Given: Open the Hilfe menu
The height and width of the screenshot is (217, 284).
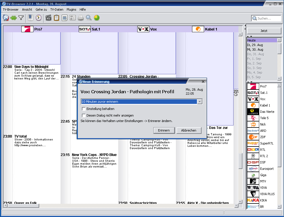Looking at the screenshot, I should coord(82,9).
